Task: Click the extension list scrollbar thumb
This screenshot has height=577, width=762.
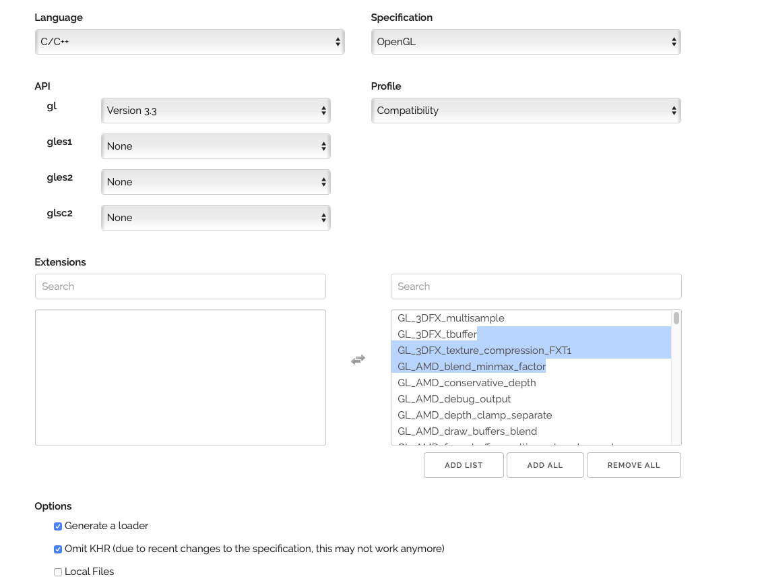Action: [x=676, y=318]
